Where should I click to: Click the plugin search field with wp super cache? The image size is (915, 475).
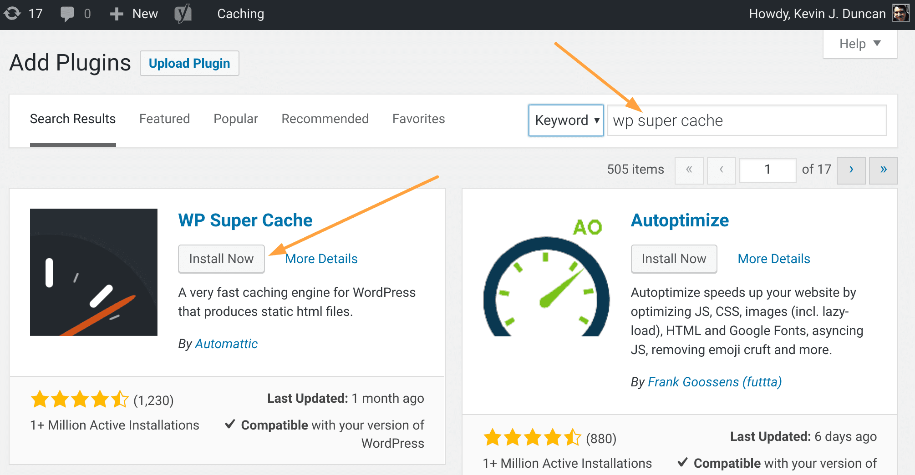tap(747, 120)
